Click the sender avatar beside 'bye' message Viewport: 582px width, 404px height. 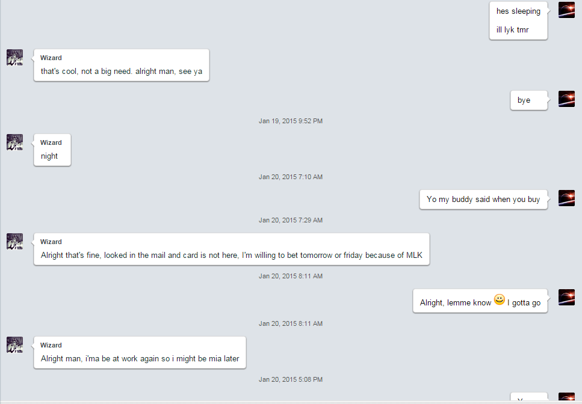click(x=566, y=99)
